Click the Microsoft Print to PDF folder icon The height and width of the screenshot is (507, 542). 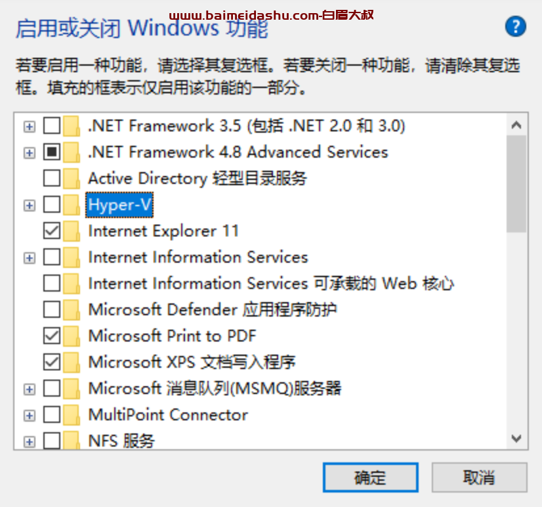[72, 336]
